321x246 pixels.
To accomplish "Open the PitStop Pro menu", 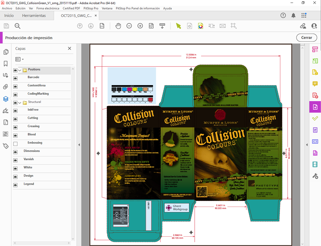I will (x=91, y=9).
